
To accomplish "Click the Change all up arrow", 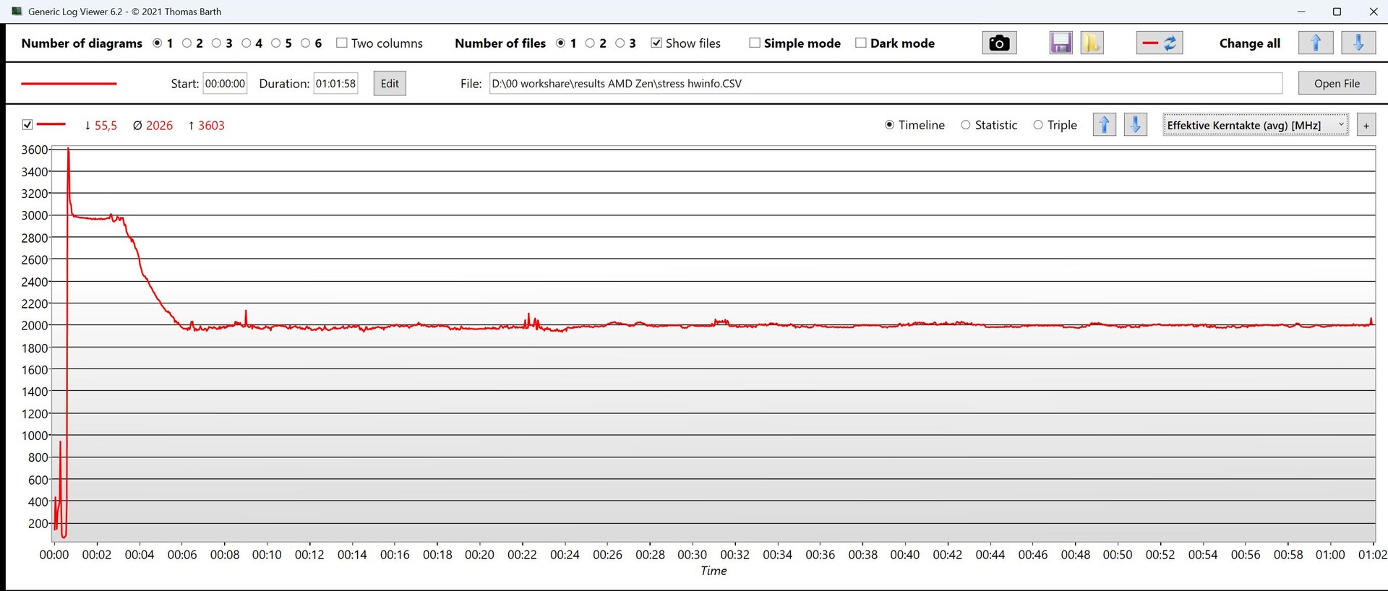I will 1315,43.
